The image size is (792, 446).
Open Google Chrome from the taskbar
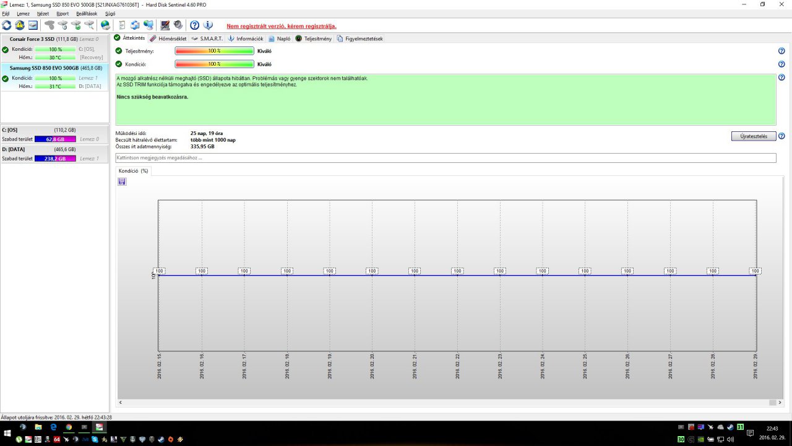tap(69, 427)
